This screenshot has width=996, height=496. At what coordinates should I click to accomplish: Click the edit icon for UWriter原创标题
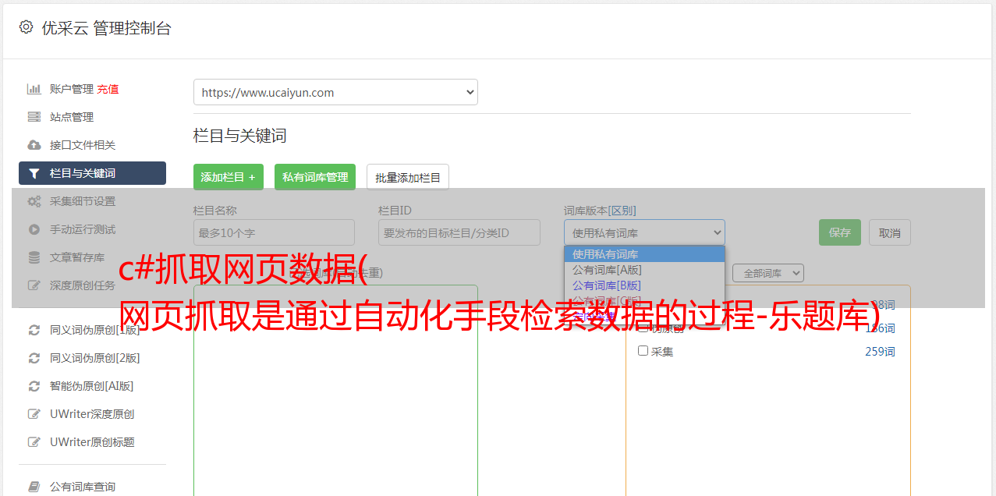[x=34, y=442]
